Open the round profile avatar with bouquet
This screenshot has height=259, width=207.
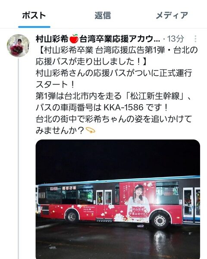pyautogui.click(x=18, y=45)
